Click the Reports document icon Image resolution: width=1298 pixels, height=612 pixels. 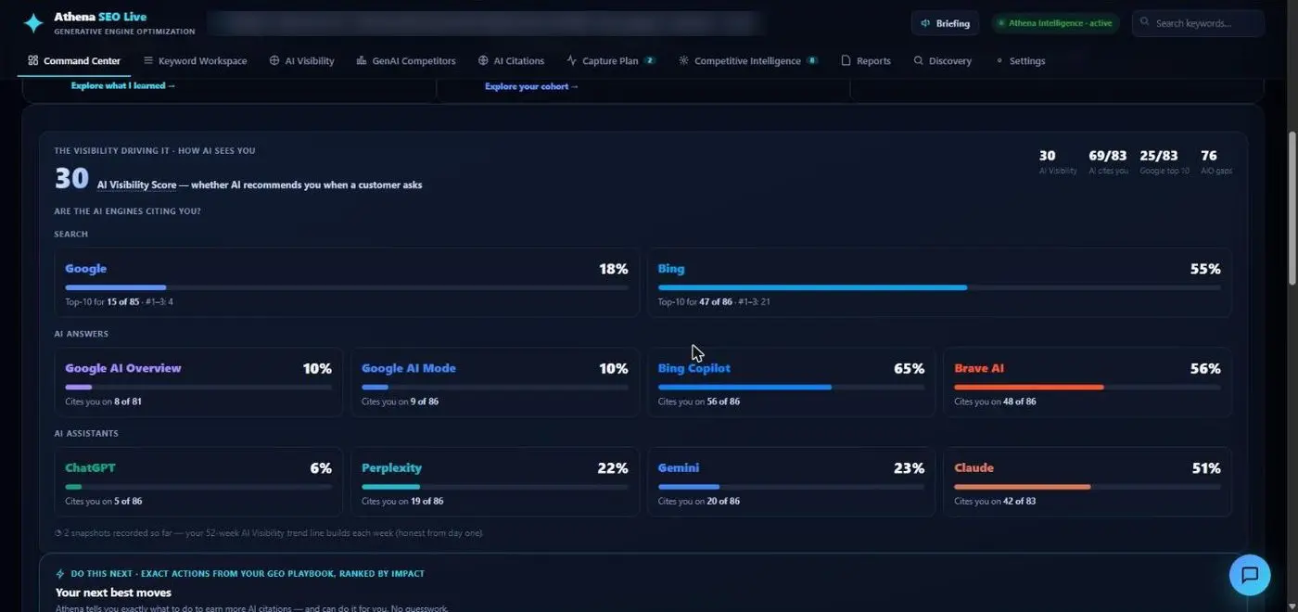846,60
